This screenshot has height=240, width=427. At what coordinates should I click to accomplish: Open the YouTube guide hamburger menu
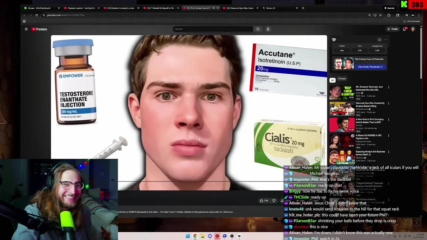[26, 29]
